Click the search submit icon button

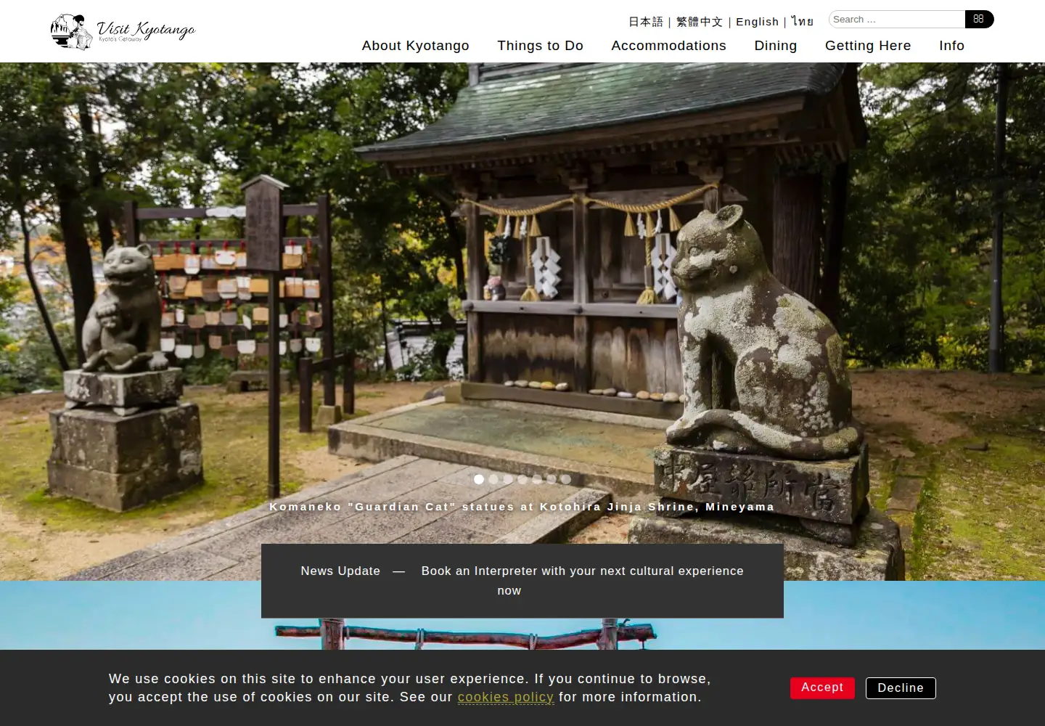[x=979, y=19]
